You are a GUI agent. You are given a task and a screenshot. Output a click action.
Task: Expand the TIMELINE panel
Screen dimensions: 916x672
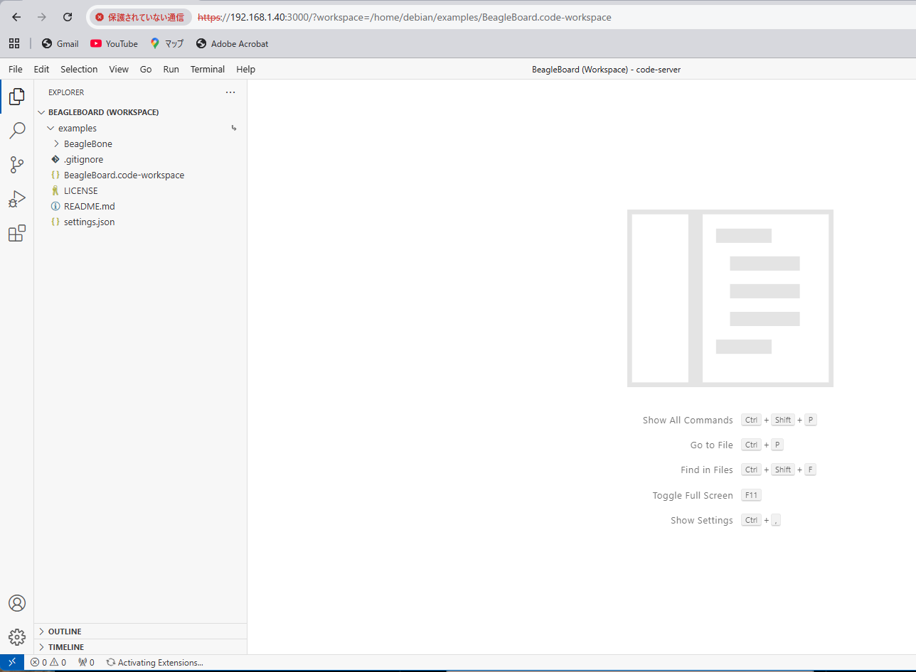[141, 647]
